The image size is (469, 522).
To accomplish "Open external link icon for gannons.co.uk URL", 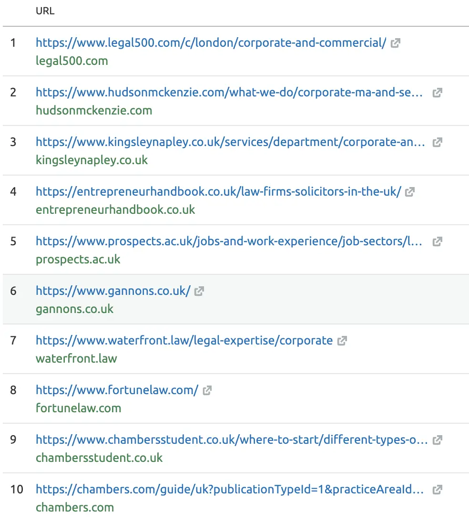I will [x=199, y=291].
